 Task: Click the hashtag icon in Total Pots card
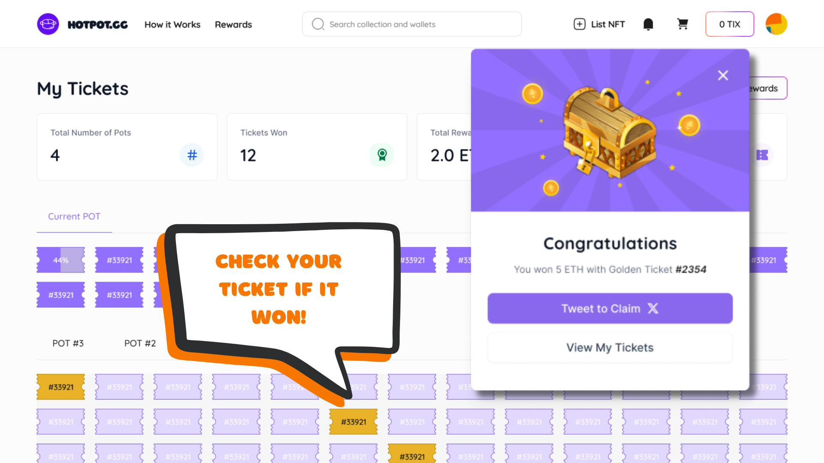(192, 155)
